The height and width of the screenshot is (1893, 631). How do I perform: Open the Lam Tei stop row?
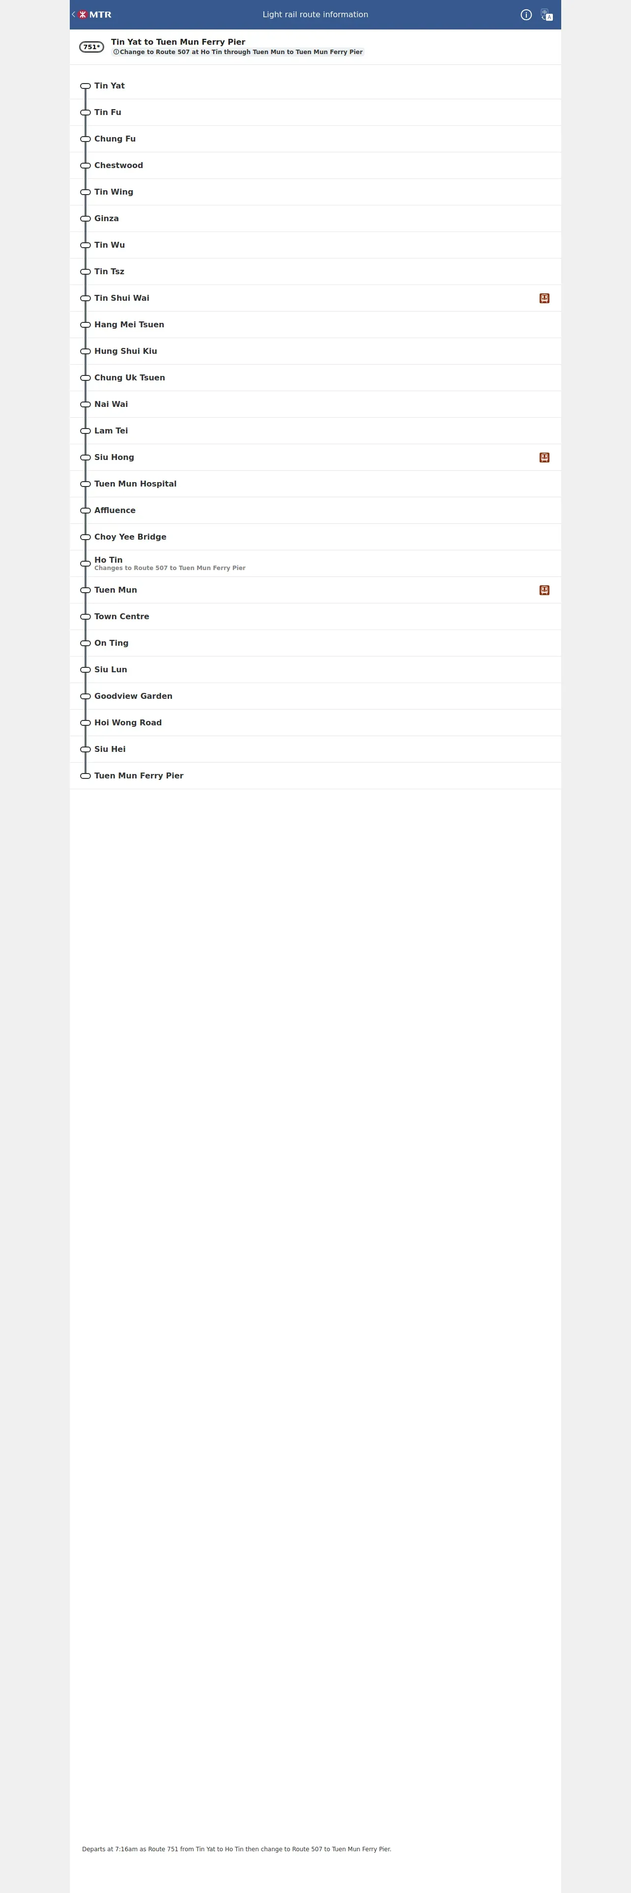pos(315,430)
